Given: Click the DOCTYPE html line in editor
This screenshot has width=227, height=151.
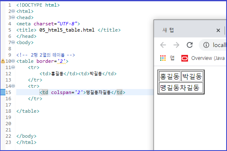Looking at the screenshot, I should click(38, 5).
